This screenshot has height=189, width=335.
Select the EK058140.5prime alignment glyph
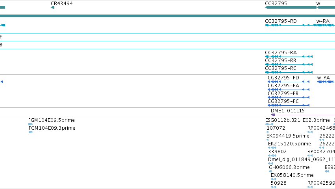click(x=273, y=179)
